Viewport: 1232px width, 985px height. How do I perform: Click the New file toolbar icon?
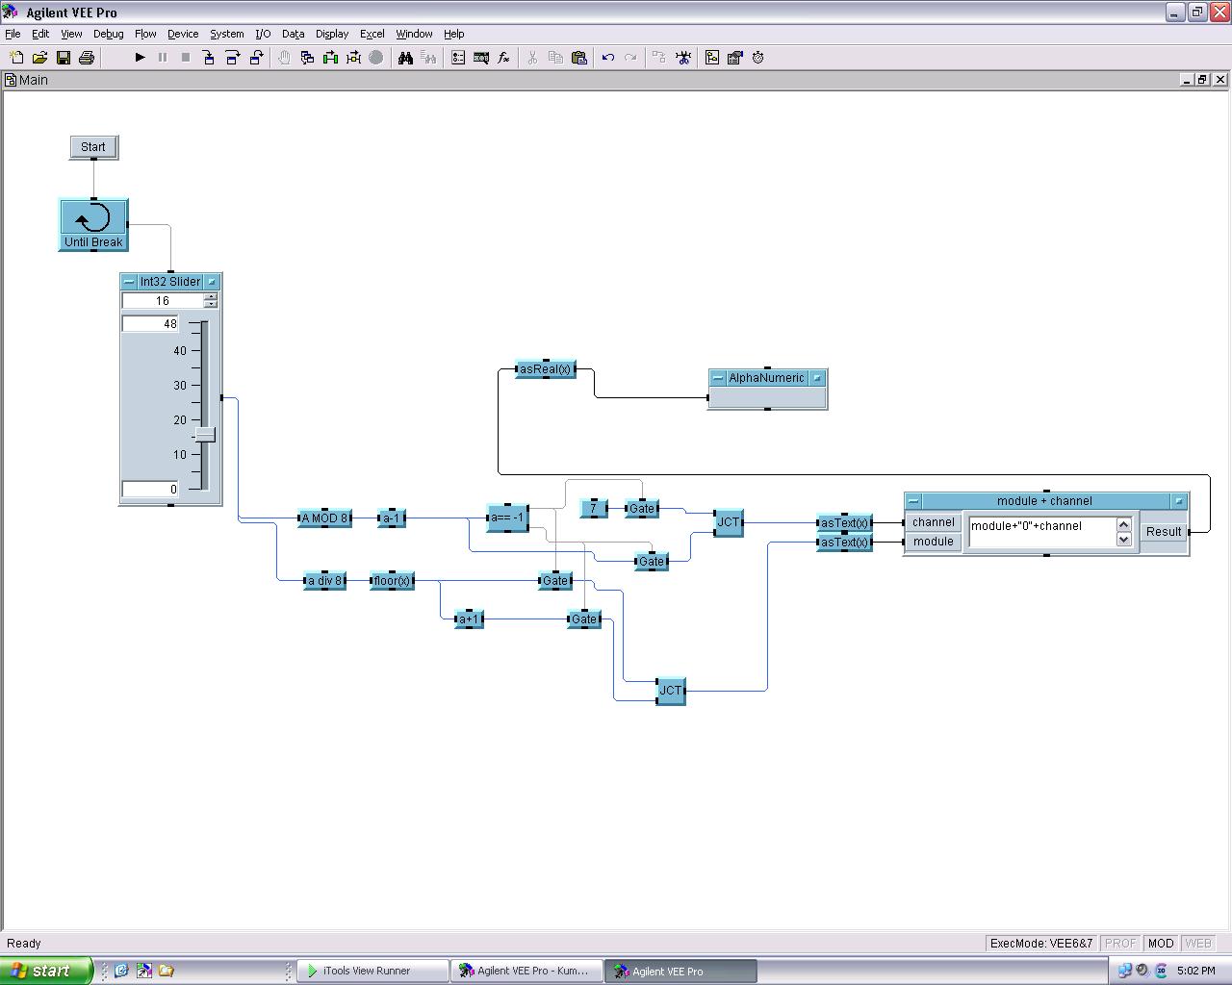pos(16,58)
